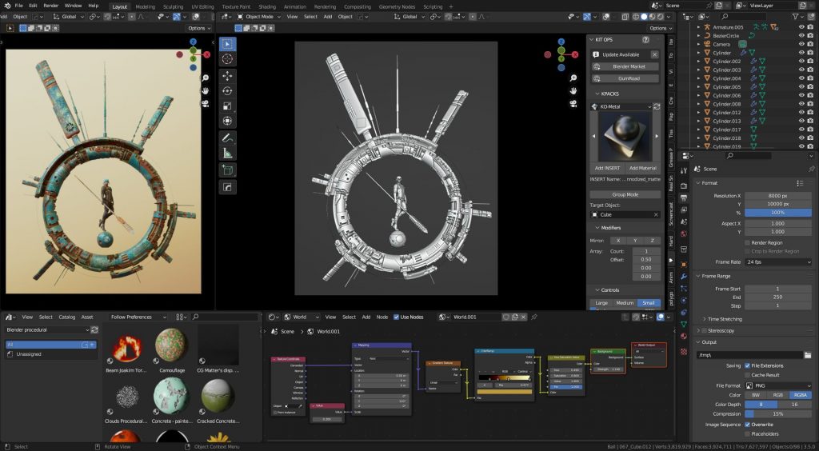Open node editor Add menu

point(366,317)
